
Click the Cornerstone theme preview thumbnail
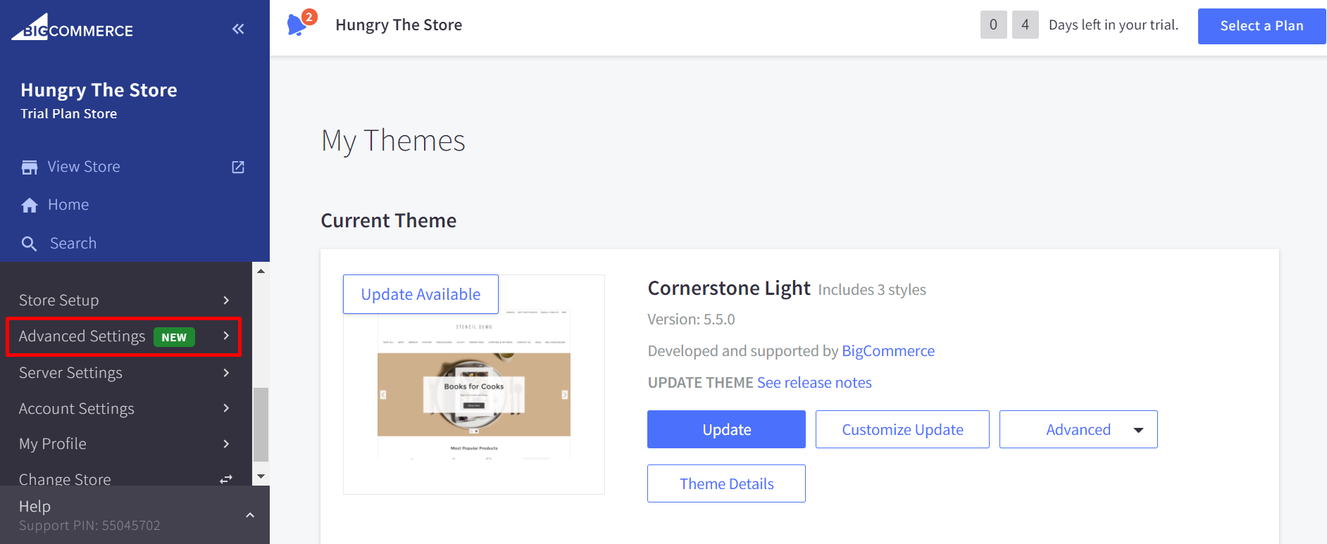click(474, 394)
